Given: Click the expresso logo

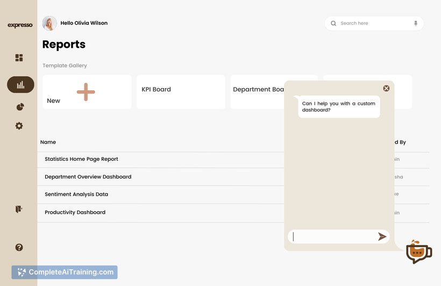Looking at the screenshot, I should (x=20, y=25).
